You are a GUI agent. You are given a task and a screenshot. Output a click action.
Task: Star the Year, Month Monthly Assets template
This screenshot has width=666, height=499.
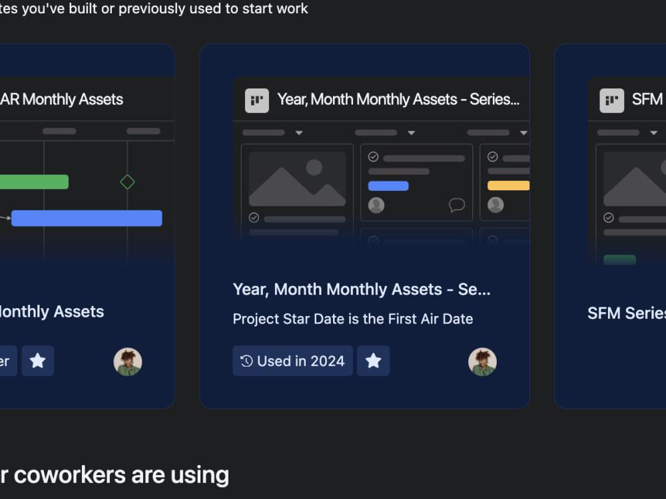pos(373,361)
